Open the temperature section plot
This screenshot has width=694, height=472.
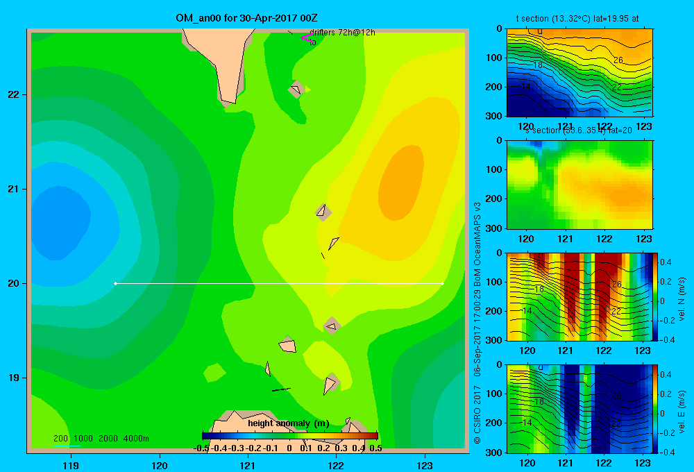(x=579, y=73)
